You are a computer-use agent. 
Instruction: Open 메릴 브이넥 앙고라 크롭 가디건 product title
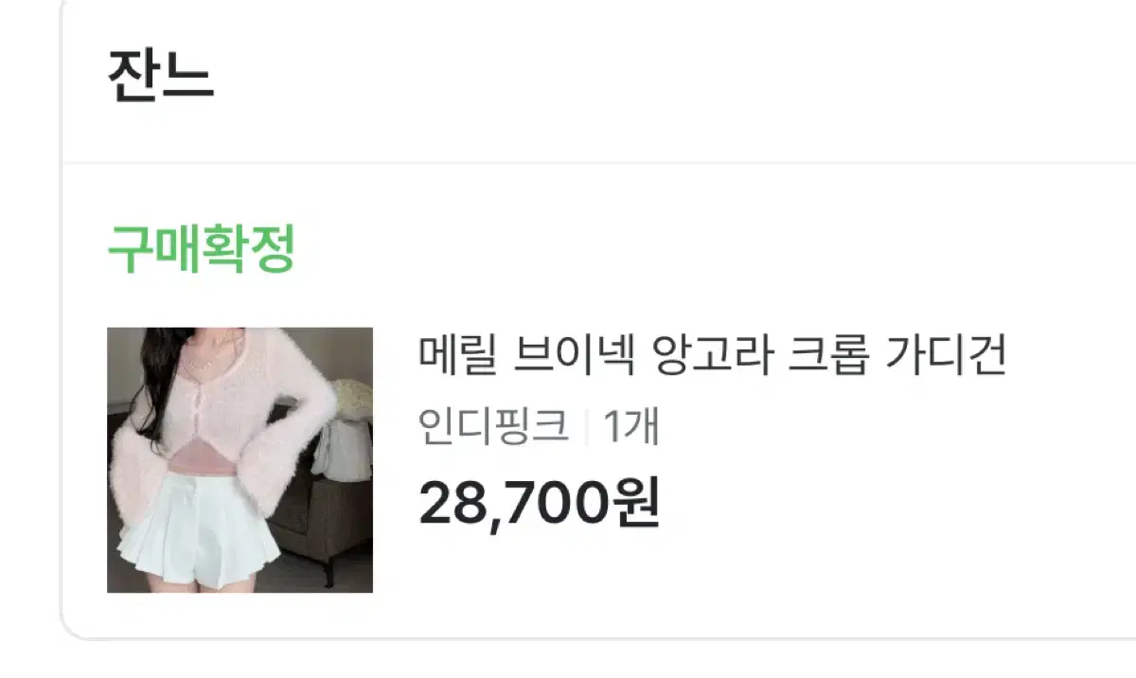pyautogui.click(x=712, y=356)
